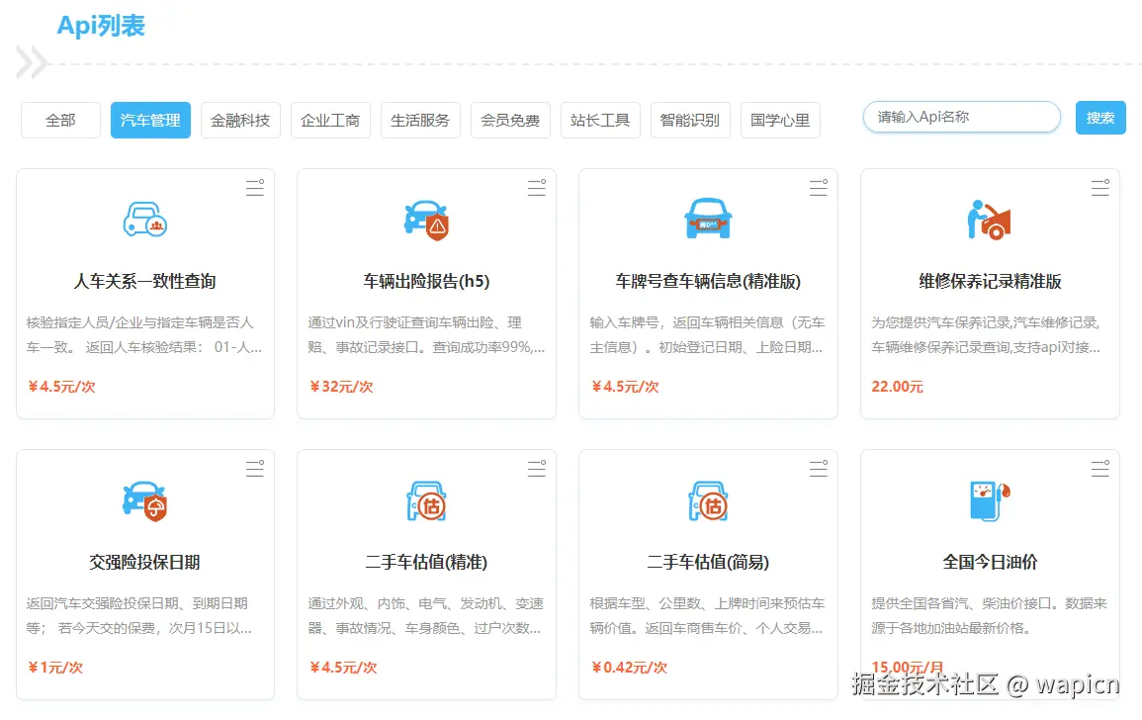Image resolution: width=1142 pixels, height=720 pixels.
Task: Open the 人车关系一致性查询 API details
Action: pyautogui.click(x=144, y=280)
